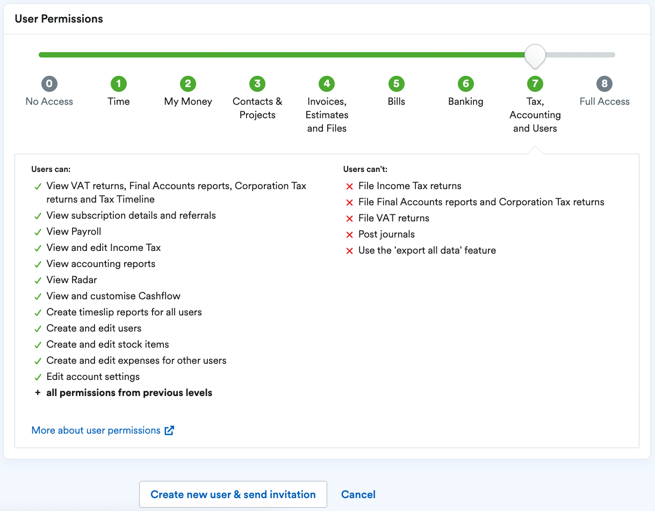
Task: Click green checkmark next to View accounting reports
Action: 38,264
